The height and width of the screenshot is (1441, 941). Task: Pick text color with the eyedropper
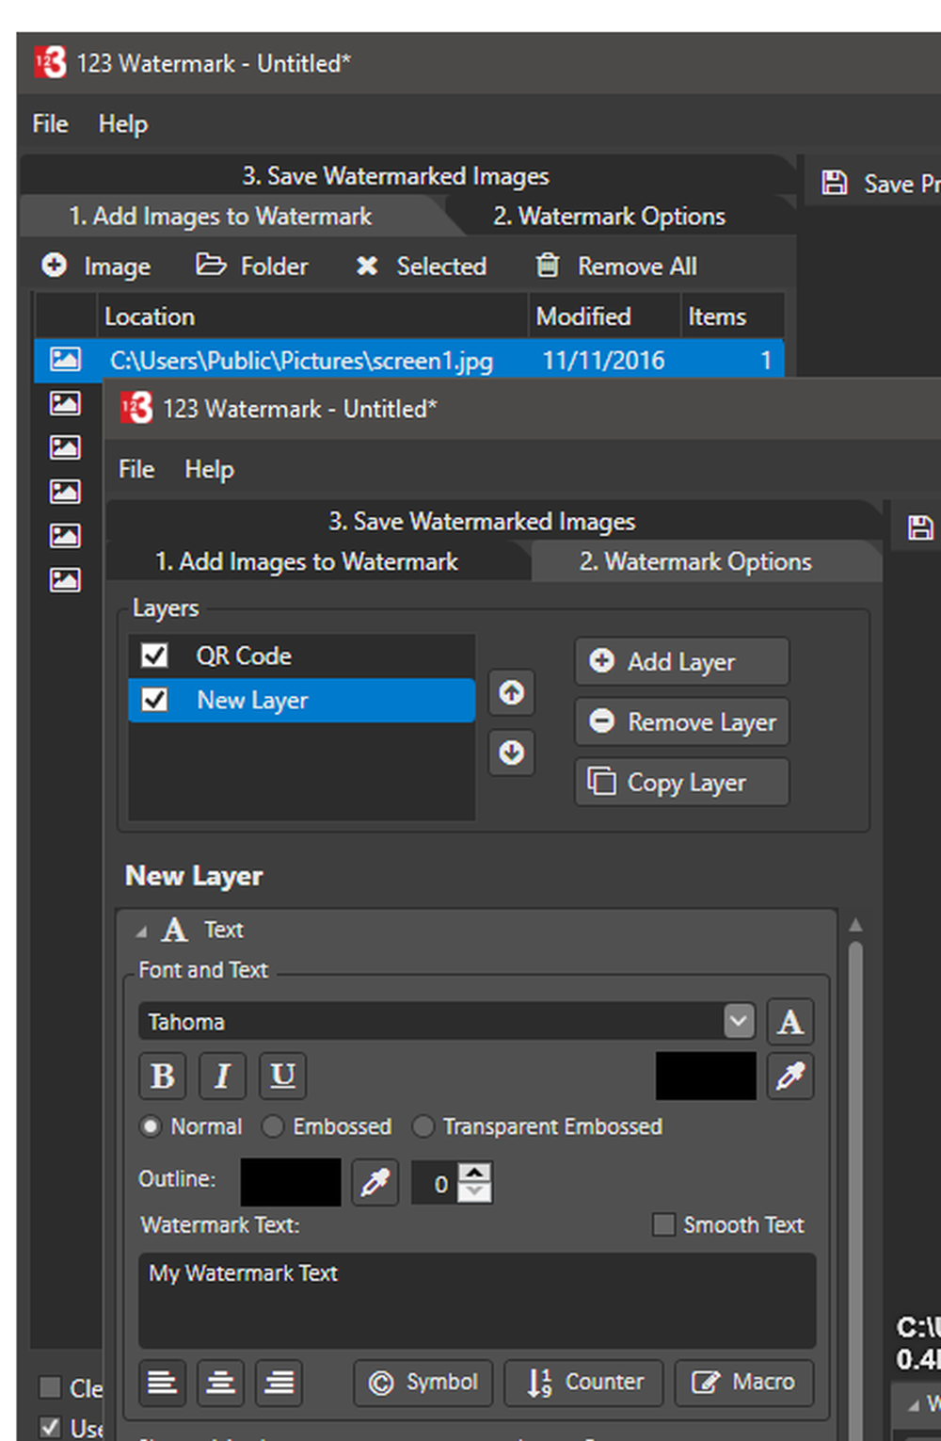(x=790, y=1077)
